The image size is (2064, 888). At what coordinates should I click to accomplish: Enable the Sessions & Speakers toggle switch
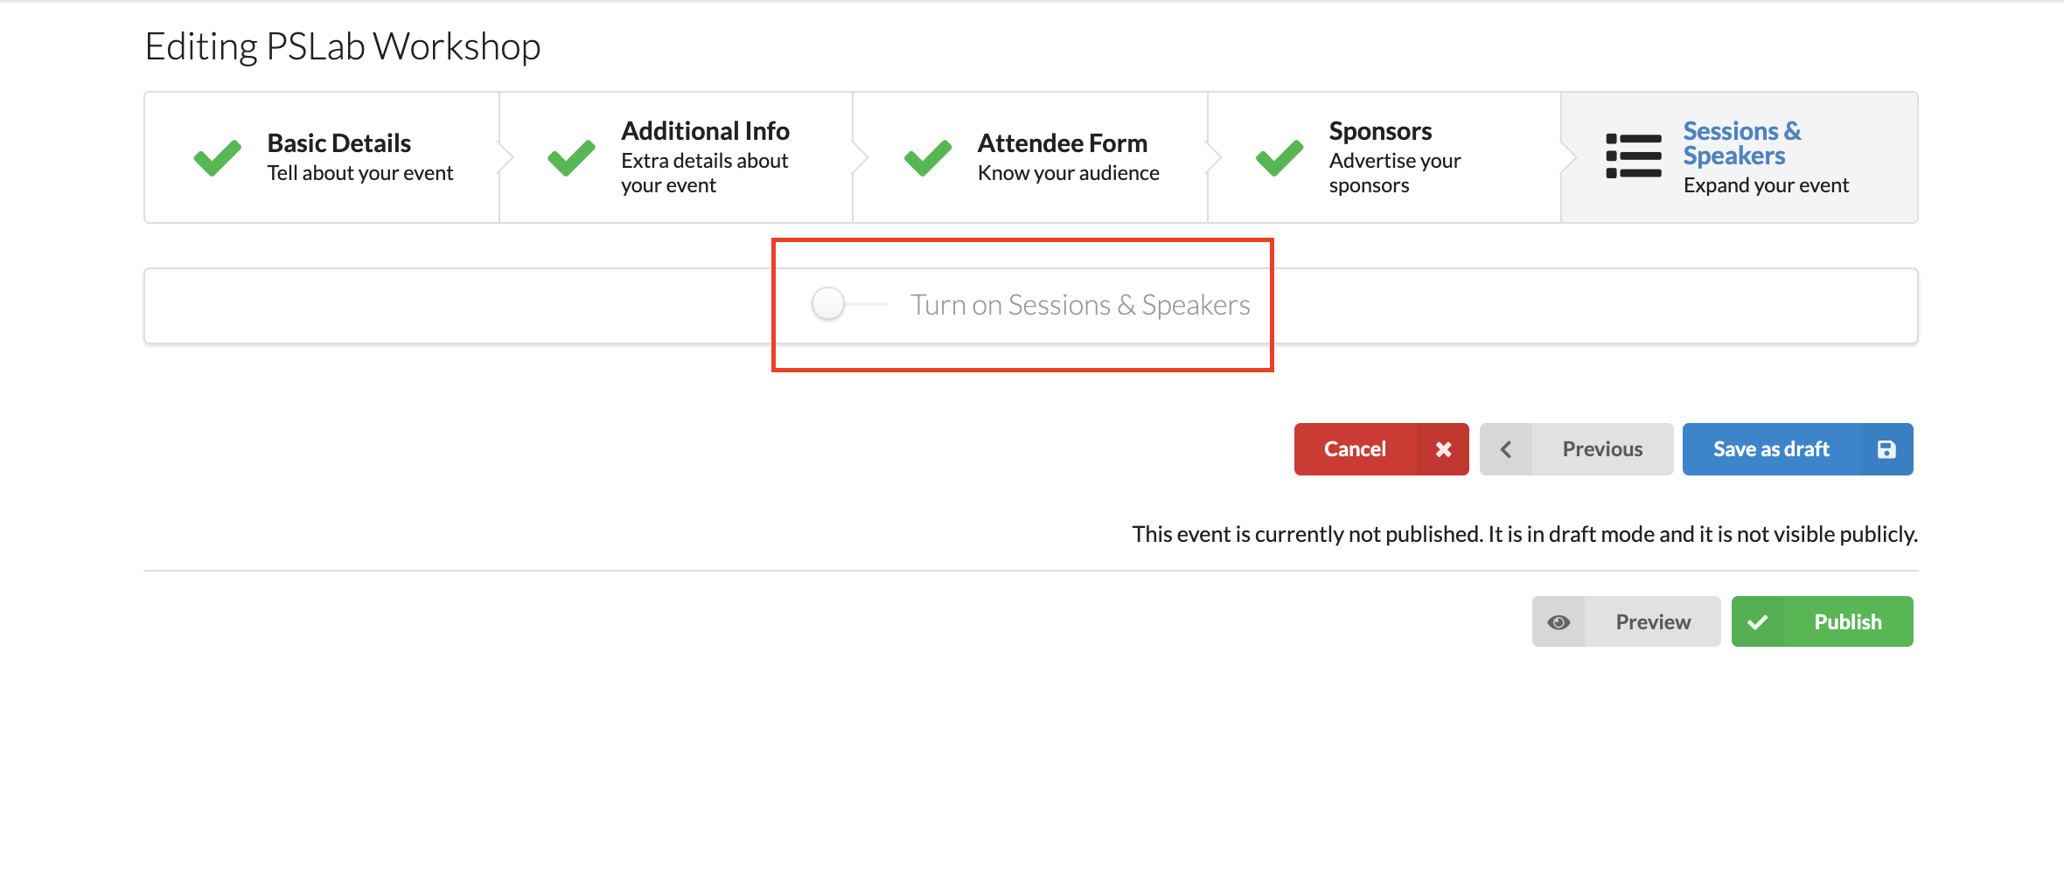tap(848, 304)
